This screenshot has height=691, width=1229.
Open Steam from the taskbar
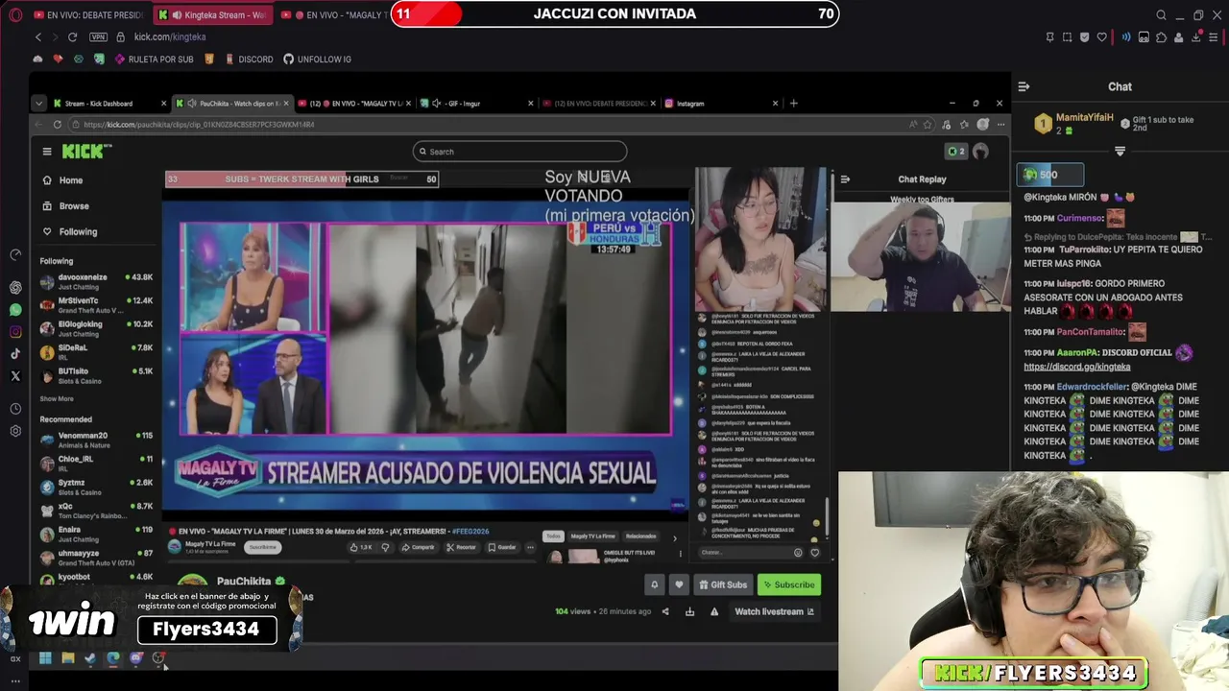(90, 658)
